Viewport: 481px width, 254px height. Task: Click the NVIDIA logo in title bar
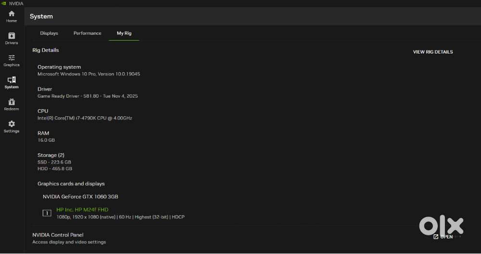pyautogui.click(x=4, y=3)
